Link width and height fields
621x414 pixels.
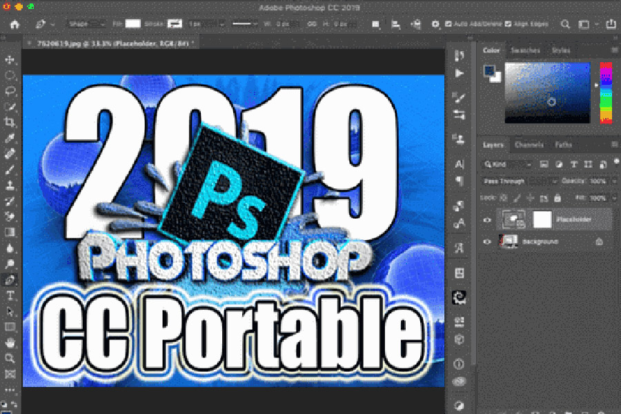(312, 24)
